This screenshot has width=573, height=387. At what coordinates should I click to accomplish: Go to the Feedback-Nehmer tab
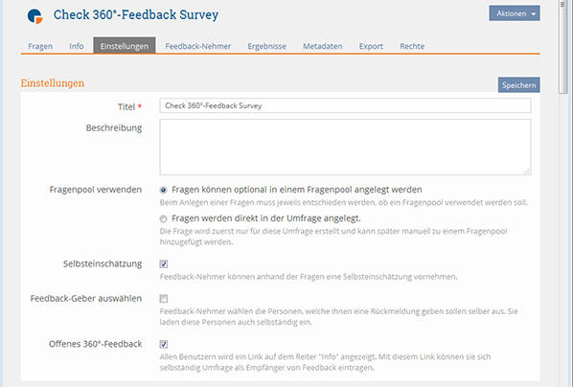tap(198, 46)
